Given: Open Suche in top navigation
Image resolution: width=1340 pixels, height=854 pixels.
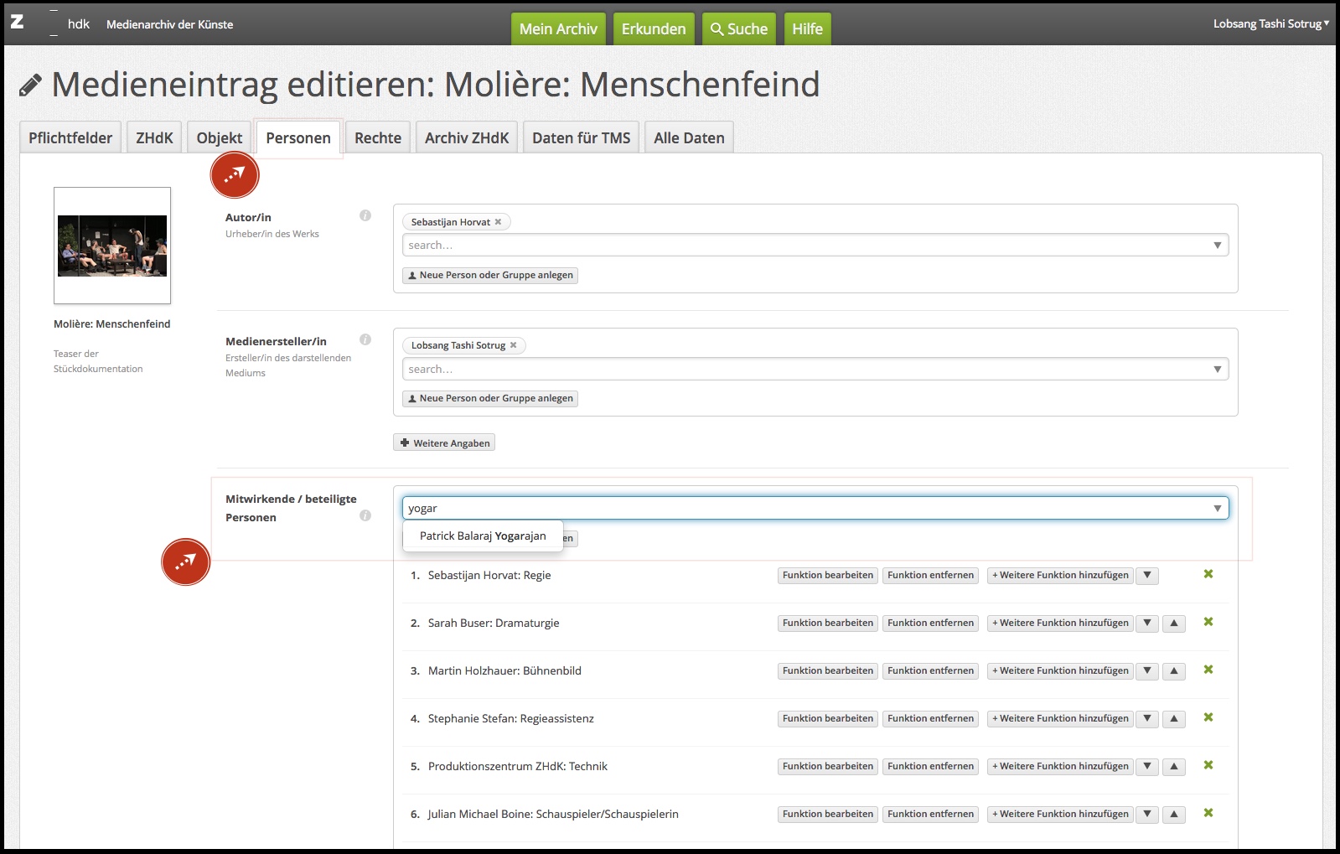Looking at the screenshot, I should (x=738, y=29).
